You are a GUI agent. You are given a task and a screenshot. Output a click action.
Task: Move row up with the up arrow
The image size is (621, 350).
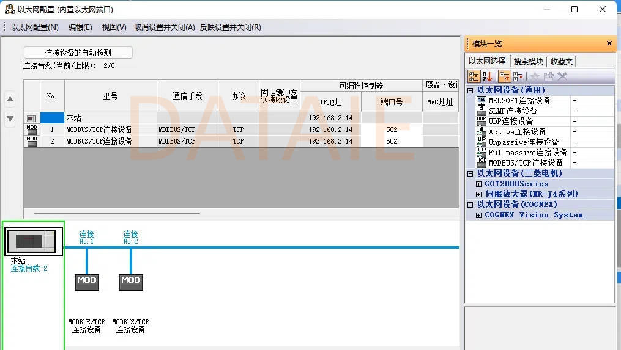point(10,99)
